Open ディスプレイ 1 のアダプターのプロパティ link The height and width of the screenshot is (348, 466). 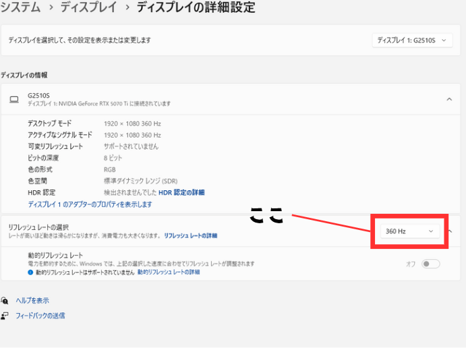pyautogui.click(x=90, y=204)
